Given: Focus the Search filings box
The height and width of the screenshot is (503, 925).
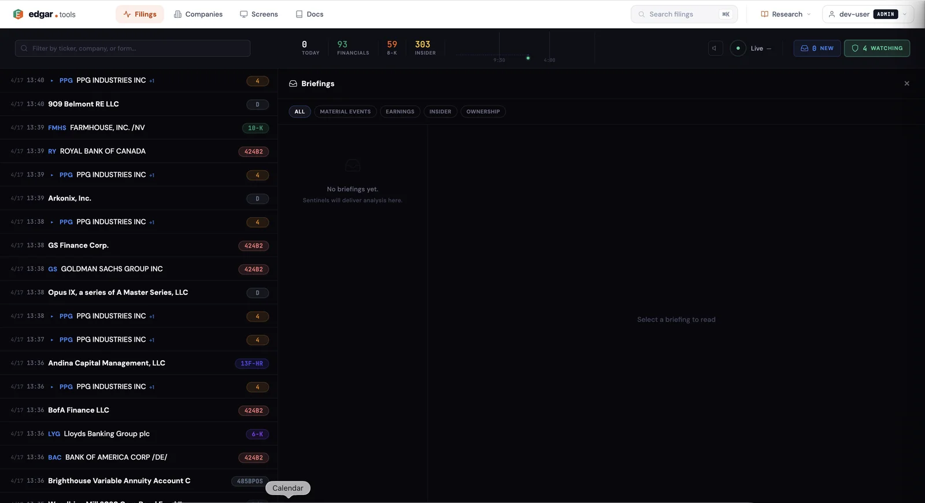Looking at the screenshot, I should [x=684, y=14].
